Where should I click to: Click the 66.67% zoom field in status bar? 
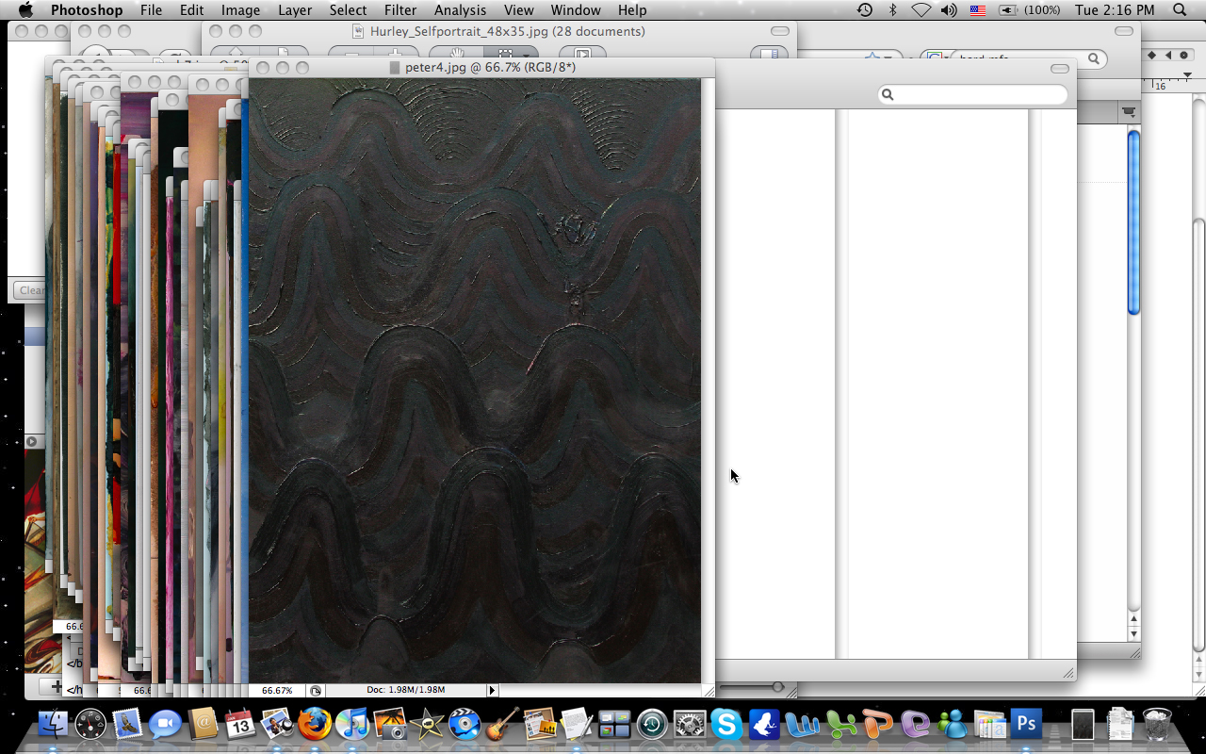[277, 691]
